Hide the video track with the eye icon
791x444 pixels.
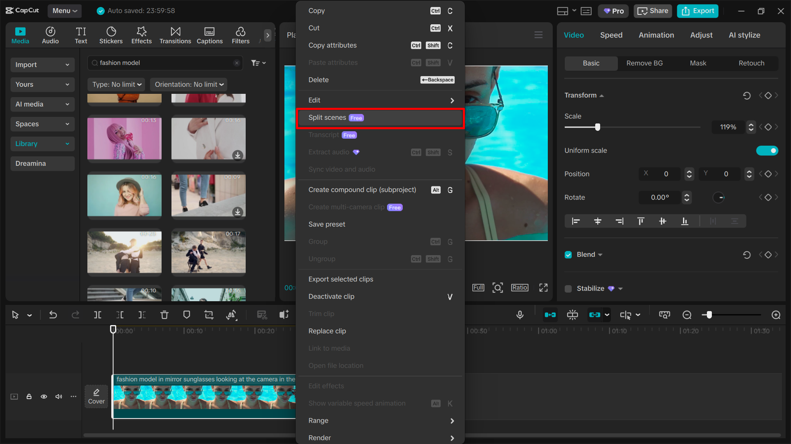[x=44, y=396]
